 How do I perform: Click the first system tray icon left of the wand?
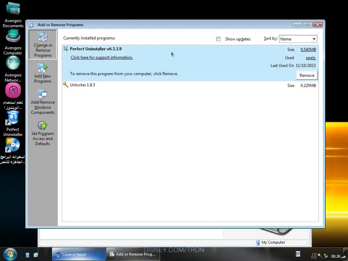(314, 256)
